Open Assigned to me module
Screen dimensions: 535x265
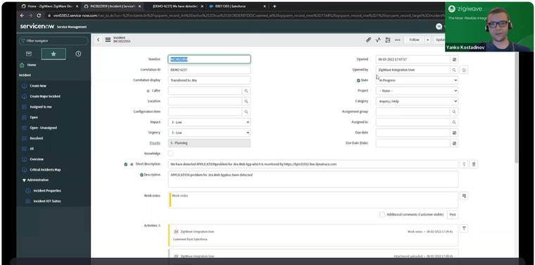click(x=41, y=107)
